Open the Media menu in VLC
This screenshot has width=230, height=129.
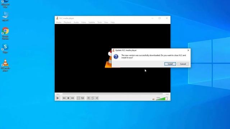click(59, 22)
